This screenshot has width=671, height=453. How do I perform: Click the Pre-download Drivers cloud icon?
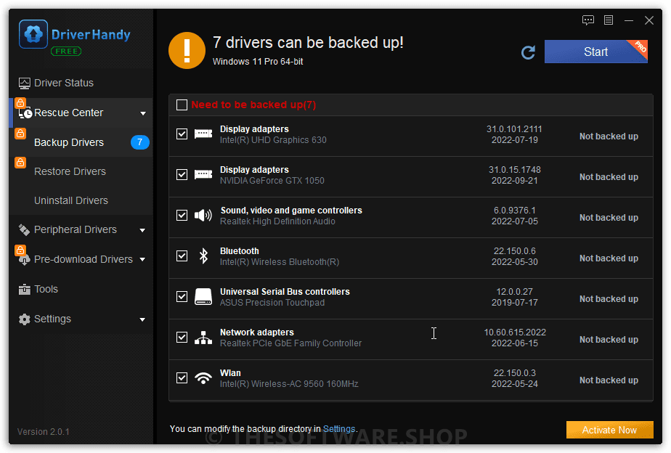pos(25,260)
